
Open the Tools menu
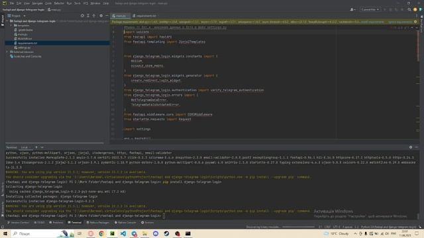point(78,3)
